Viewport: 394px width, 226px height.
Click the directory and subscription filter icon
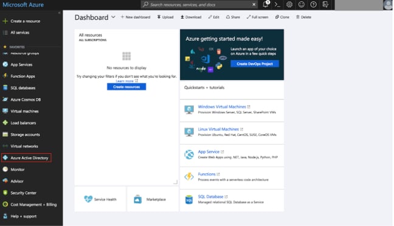325,4
